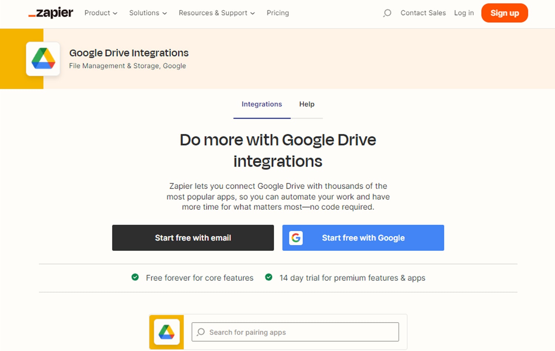Switch to the Help tab

[307, 104]
